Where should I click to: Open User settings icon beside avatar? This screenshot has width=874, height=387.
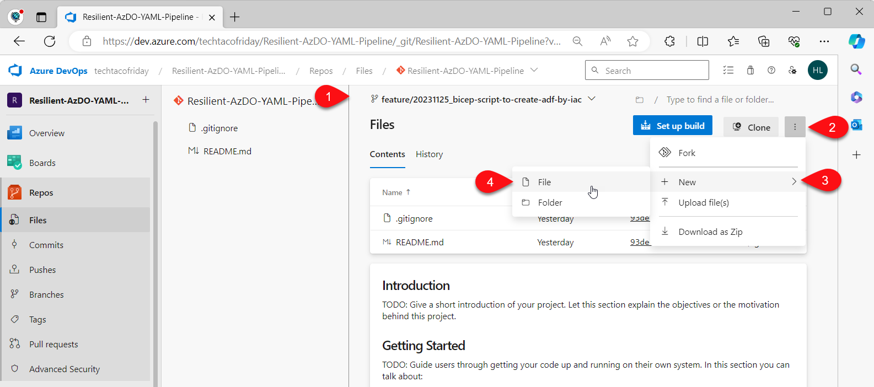point(792,70)
